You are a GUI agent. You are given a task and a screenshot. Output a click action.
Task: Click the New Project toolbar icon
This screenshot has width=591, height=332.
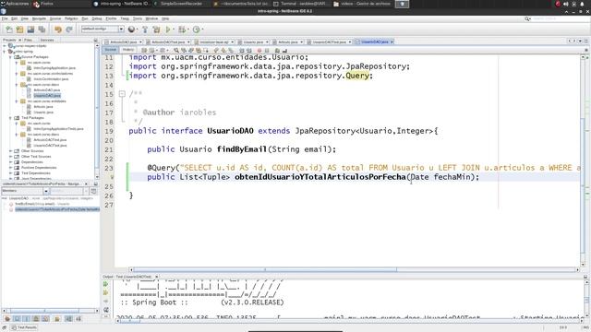[19, 30]
